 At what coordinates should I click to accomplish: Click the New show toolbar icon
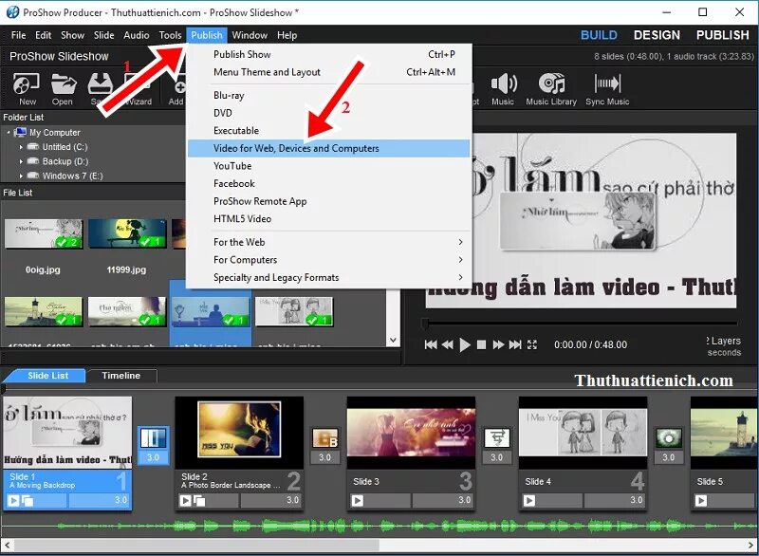pyautogui.click(x=27, y=88)
